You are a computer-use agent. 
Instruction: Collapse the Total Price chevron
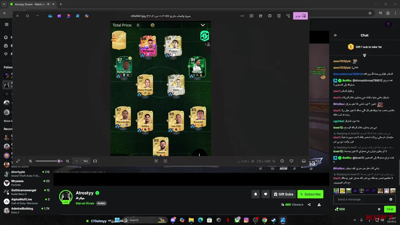point(203,25)
